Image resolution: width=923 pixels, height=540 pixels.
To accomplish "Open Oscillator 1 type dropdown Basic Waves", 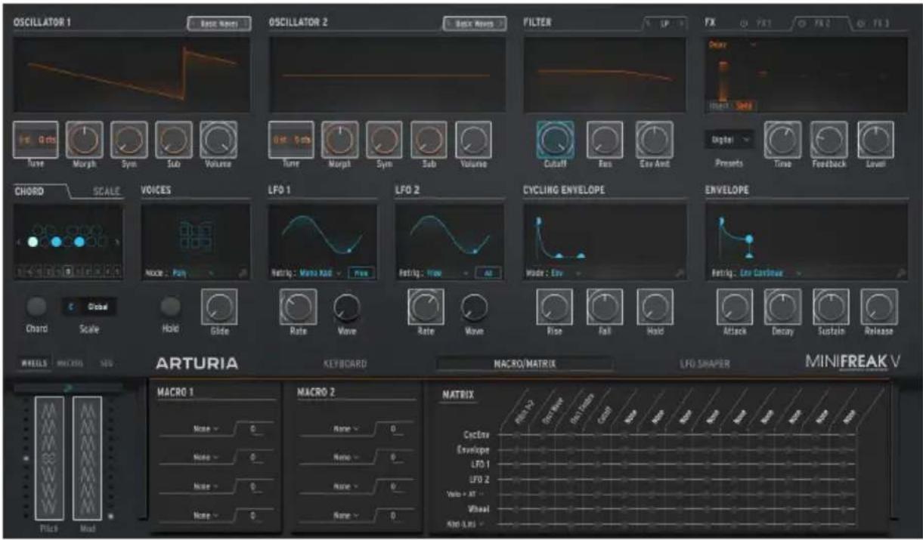I will pos(219,24).
